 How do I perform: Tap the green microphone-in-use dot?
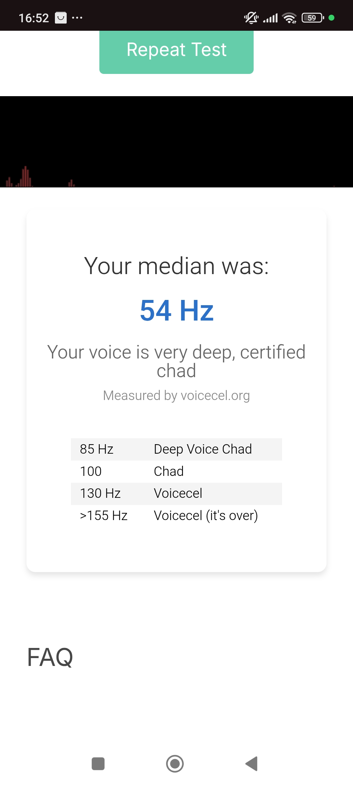[331, 18]
